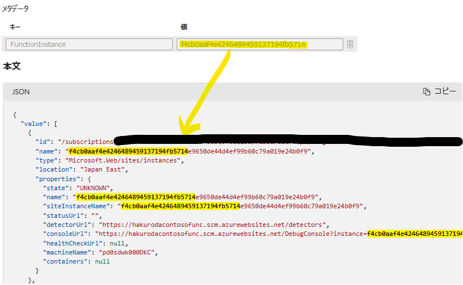Click the 値 column header
The height and width of the screenshot is (285, 463).
[x=184, y=27]
